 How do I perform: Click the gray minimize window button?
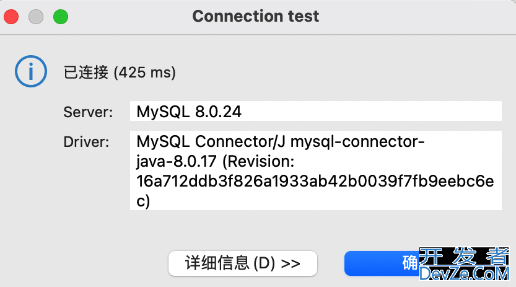[36, 17]
